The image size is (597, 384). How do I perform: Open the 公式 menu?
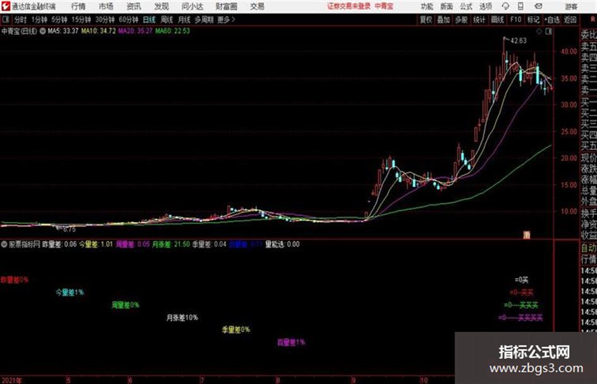466,6
